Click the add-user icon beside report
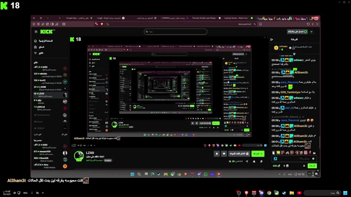 261,161
